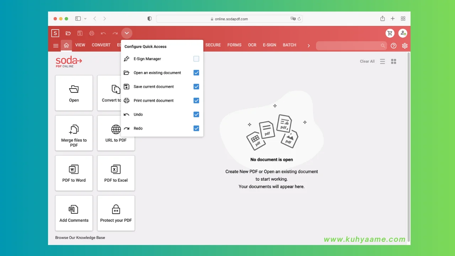Click the Merge files to PDF tile
455x256 pixels.
(74, 133)
